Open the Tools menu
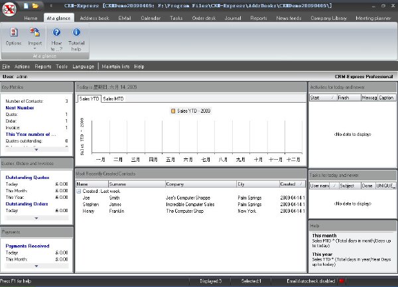The width and height of the screenshot is (398, 287). pos(62,66)
